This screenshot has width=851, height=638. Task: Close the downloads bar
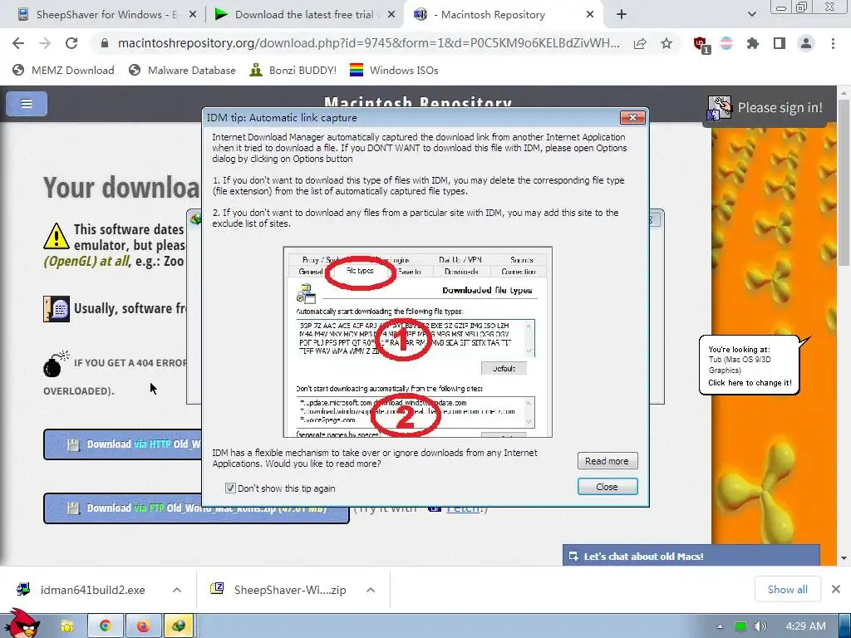pos(836,589)
